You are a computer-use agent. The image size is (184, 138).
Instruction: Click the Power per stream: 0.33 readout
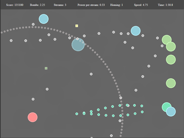click(x=91, y=5)
